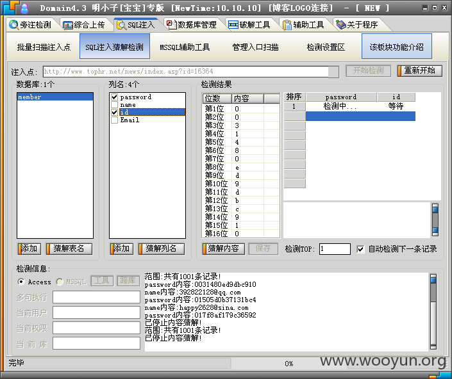The height and width of the screenshot is (379, 452).
Task: Click the 等待 cell
Action: tap(396, 106)
